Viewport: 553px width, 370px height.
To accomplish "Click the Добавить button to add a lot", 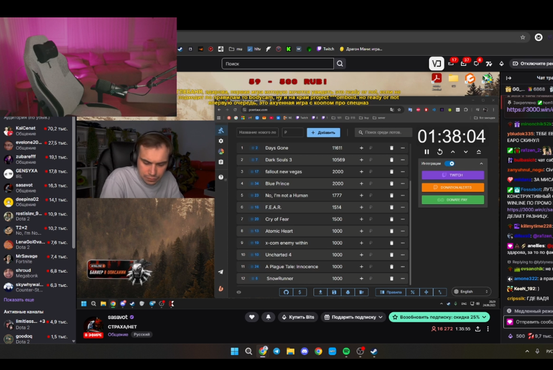I will click(323, 132).
